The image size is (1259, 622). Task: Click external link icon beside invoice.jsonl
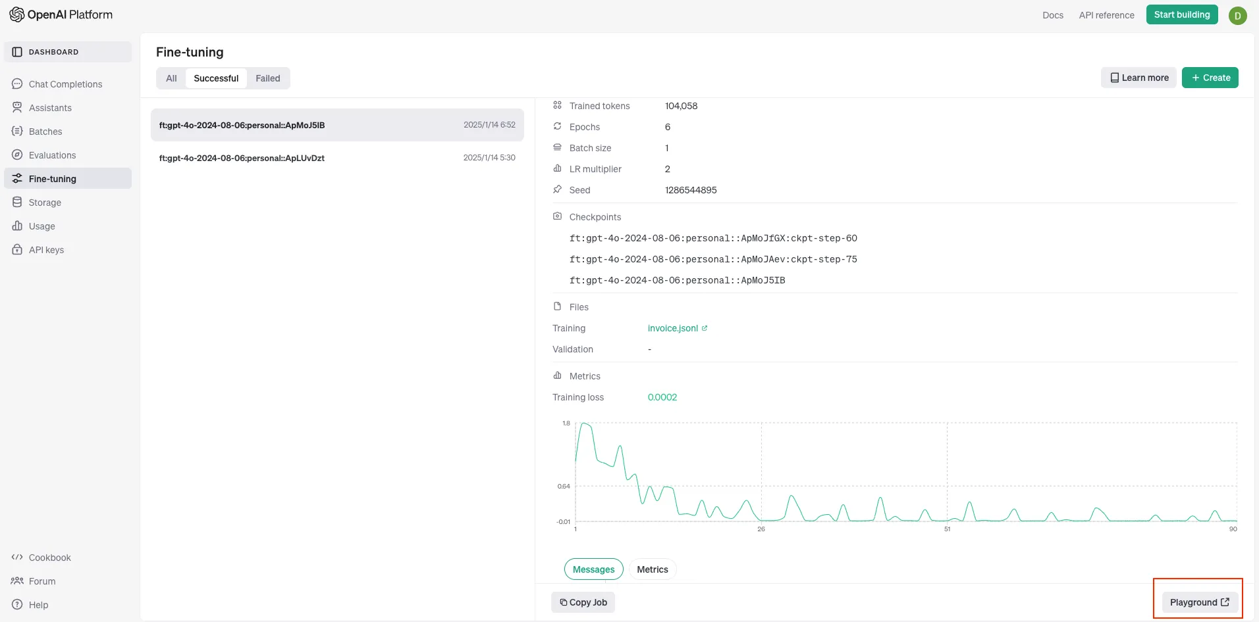click(x=704, y=328)
